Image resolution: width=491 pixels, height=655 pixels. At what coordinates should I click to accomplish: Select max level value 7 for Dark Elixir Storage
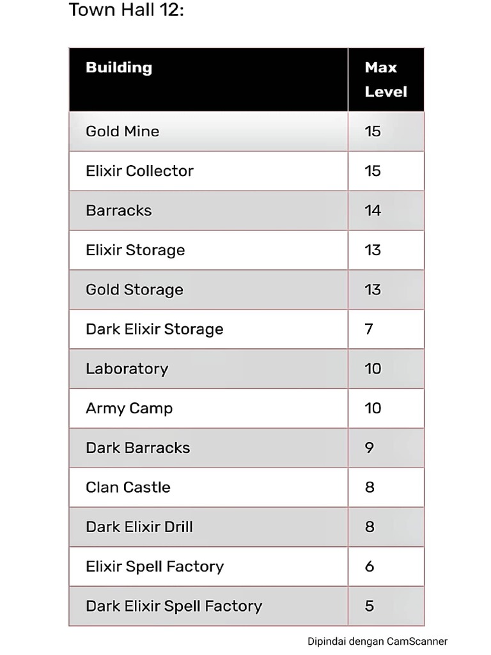point(369,329)
